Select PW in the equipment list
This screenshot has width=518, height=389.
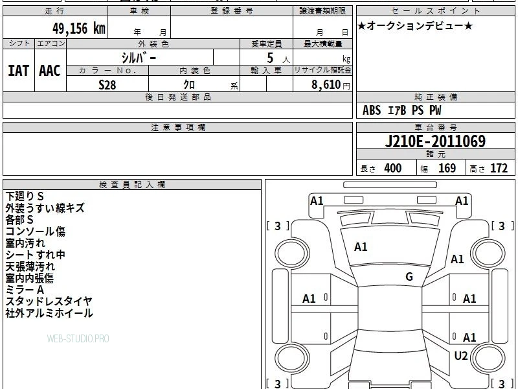point(435,110)
